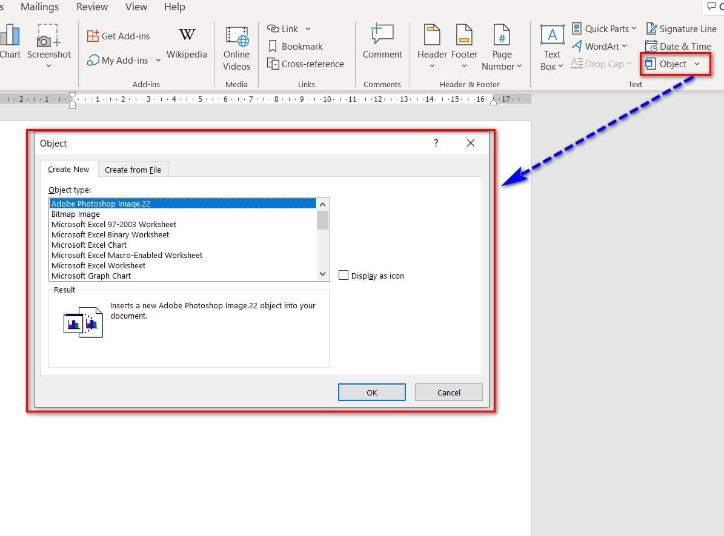Enable the Display as icon checkbox
The width and height of the screenshot is (724, 536).
(x=344, y=276)
